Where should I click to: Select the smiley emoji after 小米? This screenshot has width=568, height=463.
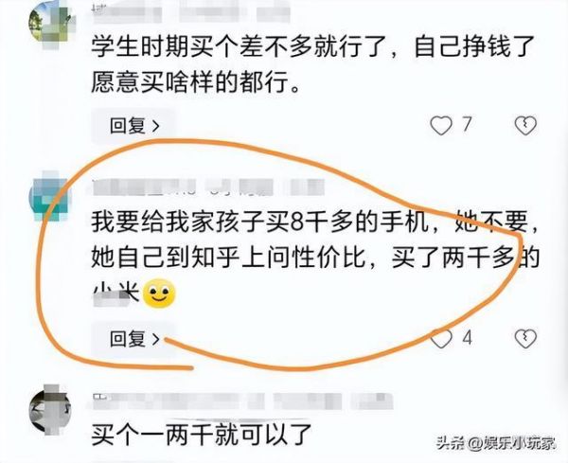click(x=159, y=294)
